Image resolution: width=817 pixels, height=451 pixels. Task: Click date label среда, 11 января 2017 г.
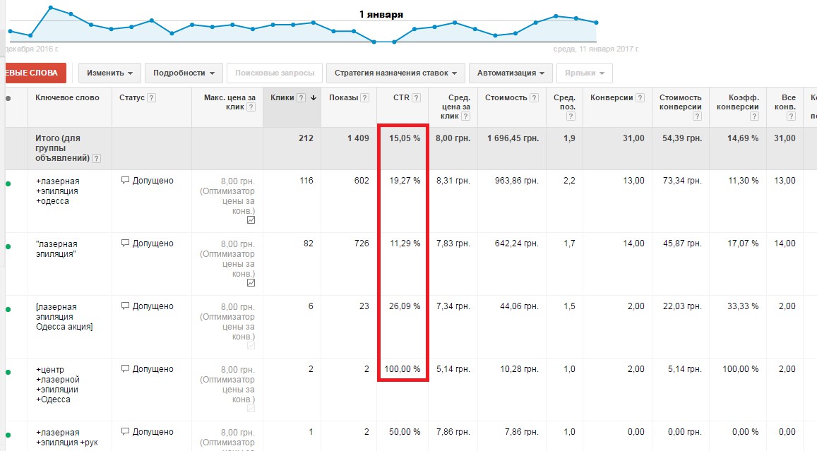(595, 49)
